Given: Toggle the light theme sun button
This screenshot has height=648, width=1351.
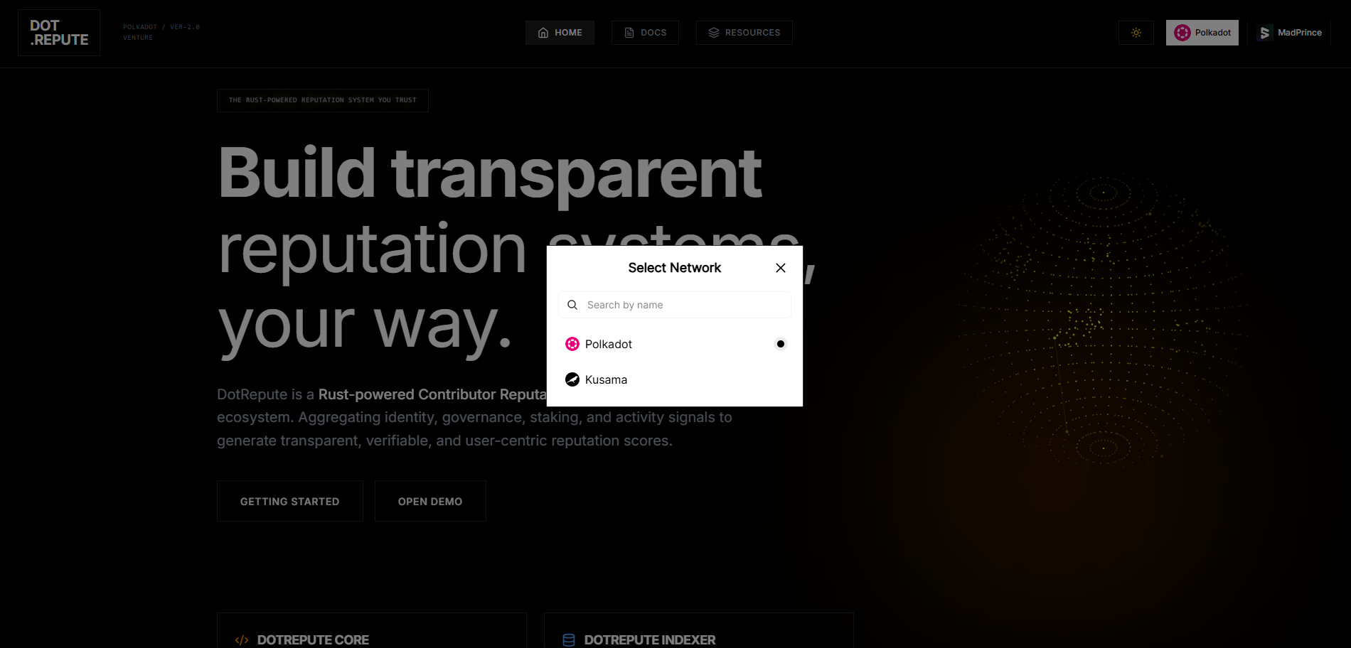Looking at the screenshot, I should click(x=1136, y=33).
